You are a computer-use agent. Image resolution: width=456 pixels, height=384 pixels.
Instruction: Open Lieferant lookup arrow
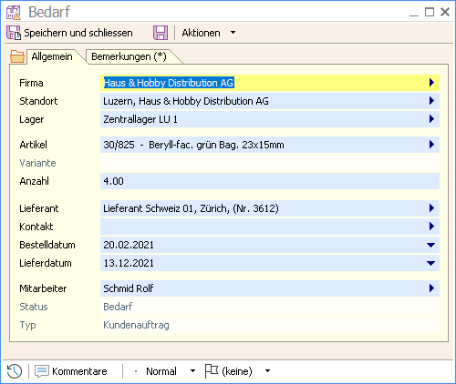pyautogui.click(x=431, y=208)
